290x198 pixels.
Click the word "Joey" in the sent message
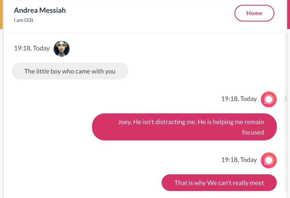coord(124,122)
